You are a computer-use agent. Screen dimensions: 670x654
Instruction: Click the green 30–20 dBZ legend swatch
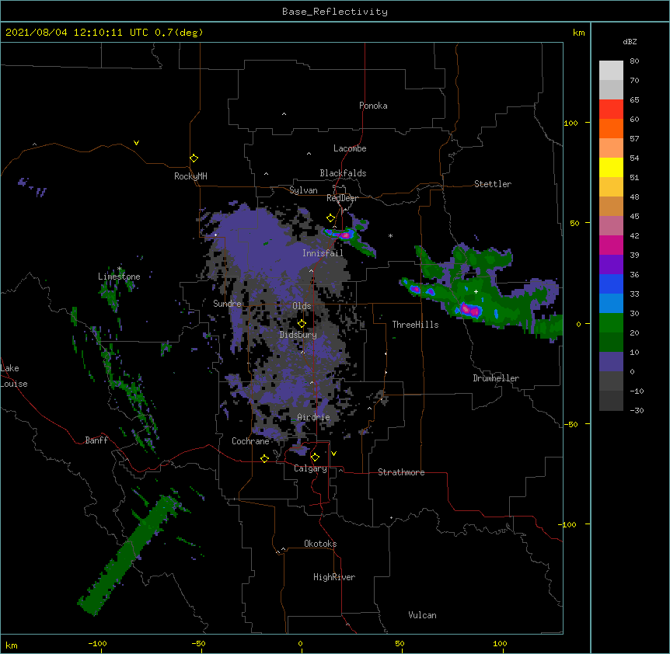tap(611, 323)
